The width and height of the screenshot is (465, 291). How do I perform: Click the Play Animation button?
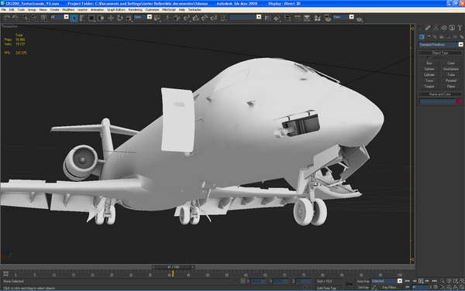[421, 281]
